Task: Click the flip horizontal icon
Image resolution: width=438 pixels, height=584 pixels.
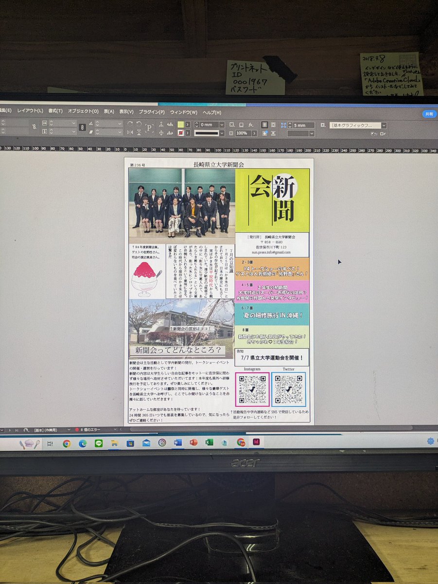Action: pyautogui.click(x=130, y=132)
